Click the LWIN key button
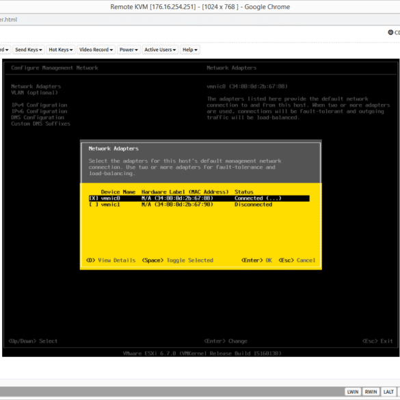400x400 pixels. coord(353,392)
